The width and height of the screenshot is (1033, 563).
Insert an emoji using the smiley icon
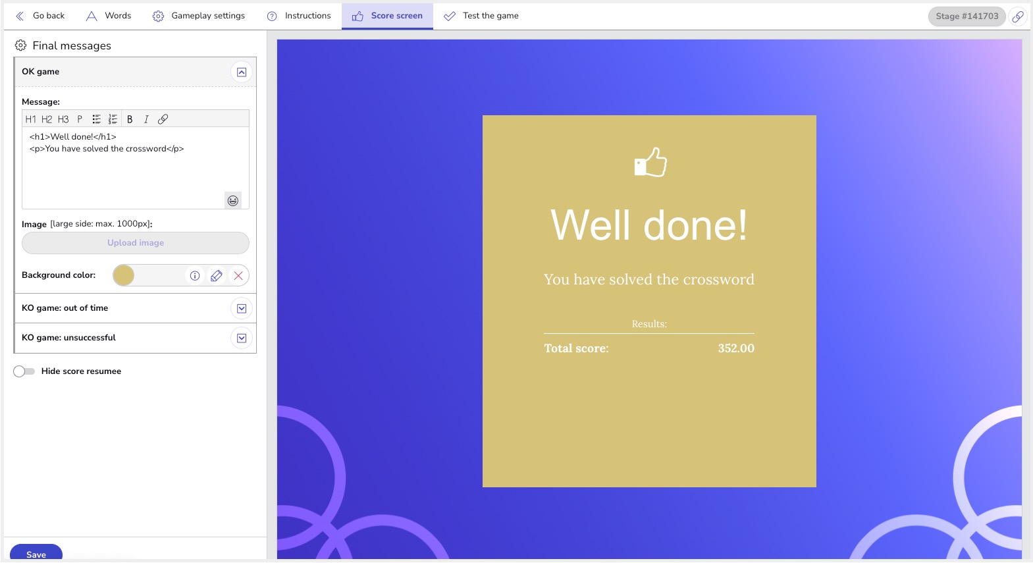click(x=233, y=201)
